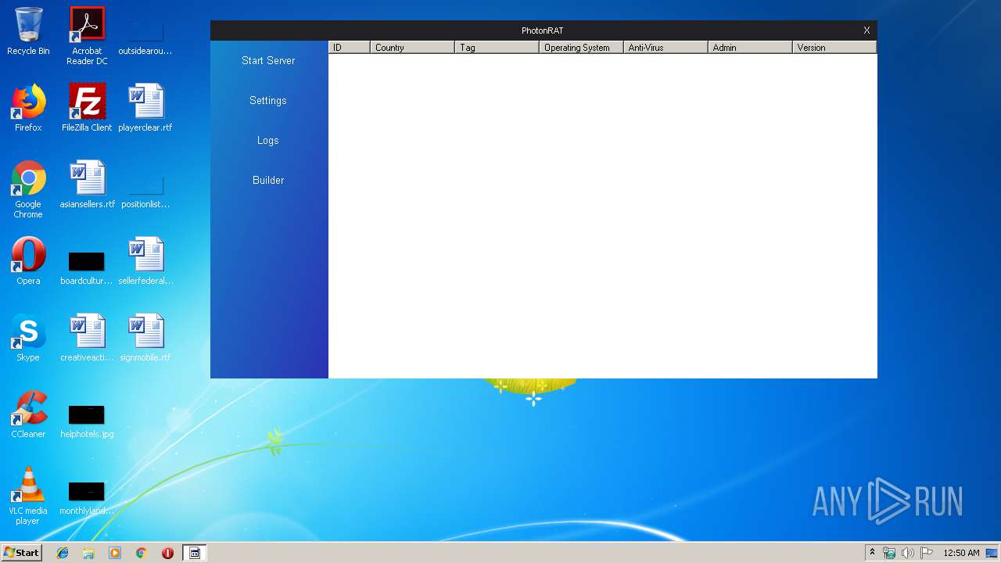Select the signmobile.rtf document icon

click(x=145, y=338)
